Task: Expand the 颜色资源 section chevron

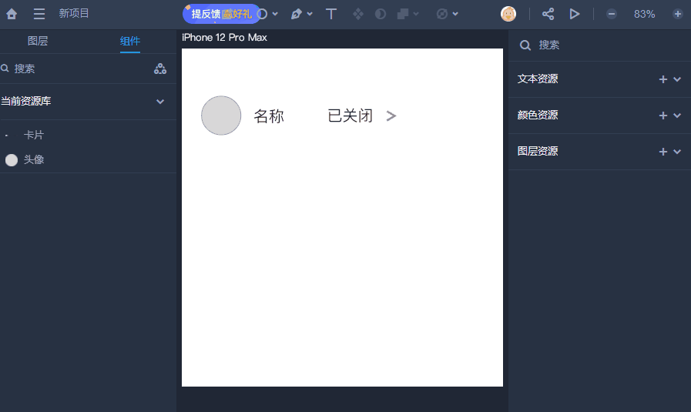Action: [677, 116]
